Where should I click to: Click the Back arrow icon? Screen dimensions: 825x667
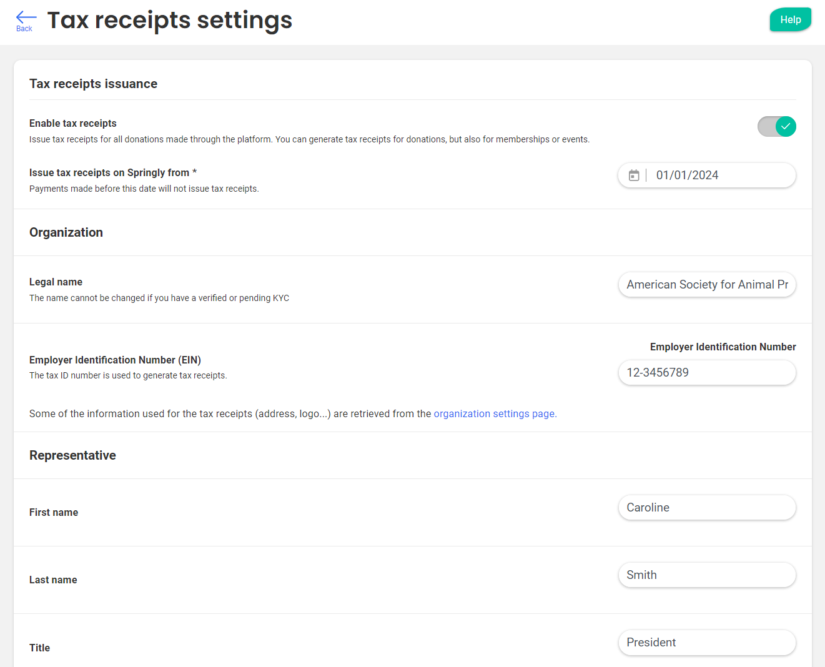tap(26, 17)
